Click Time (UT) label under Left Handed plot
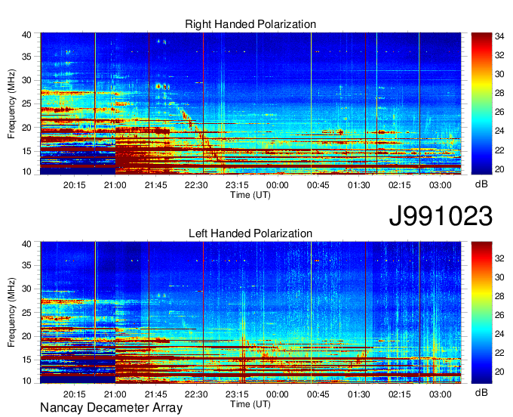 coord(250,404)
